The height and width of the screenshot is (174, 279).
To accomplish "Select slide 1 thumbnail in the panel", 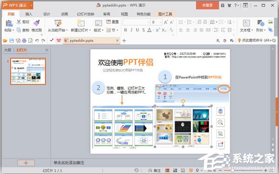I will [x=28, y=71].
